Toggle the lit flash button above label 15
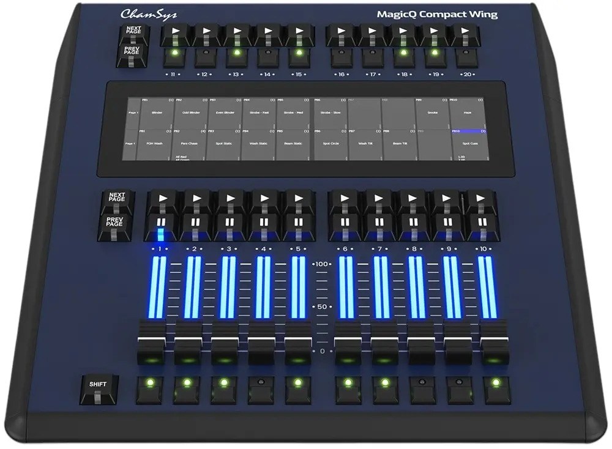This screenshot has width=612, height=449. 299,57
